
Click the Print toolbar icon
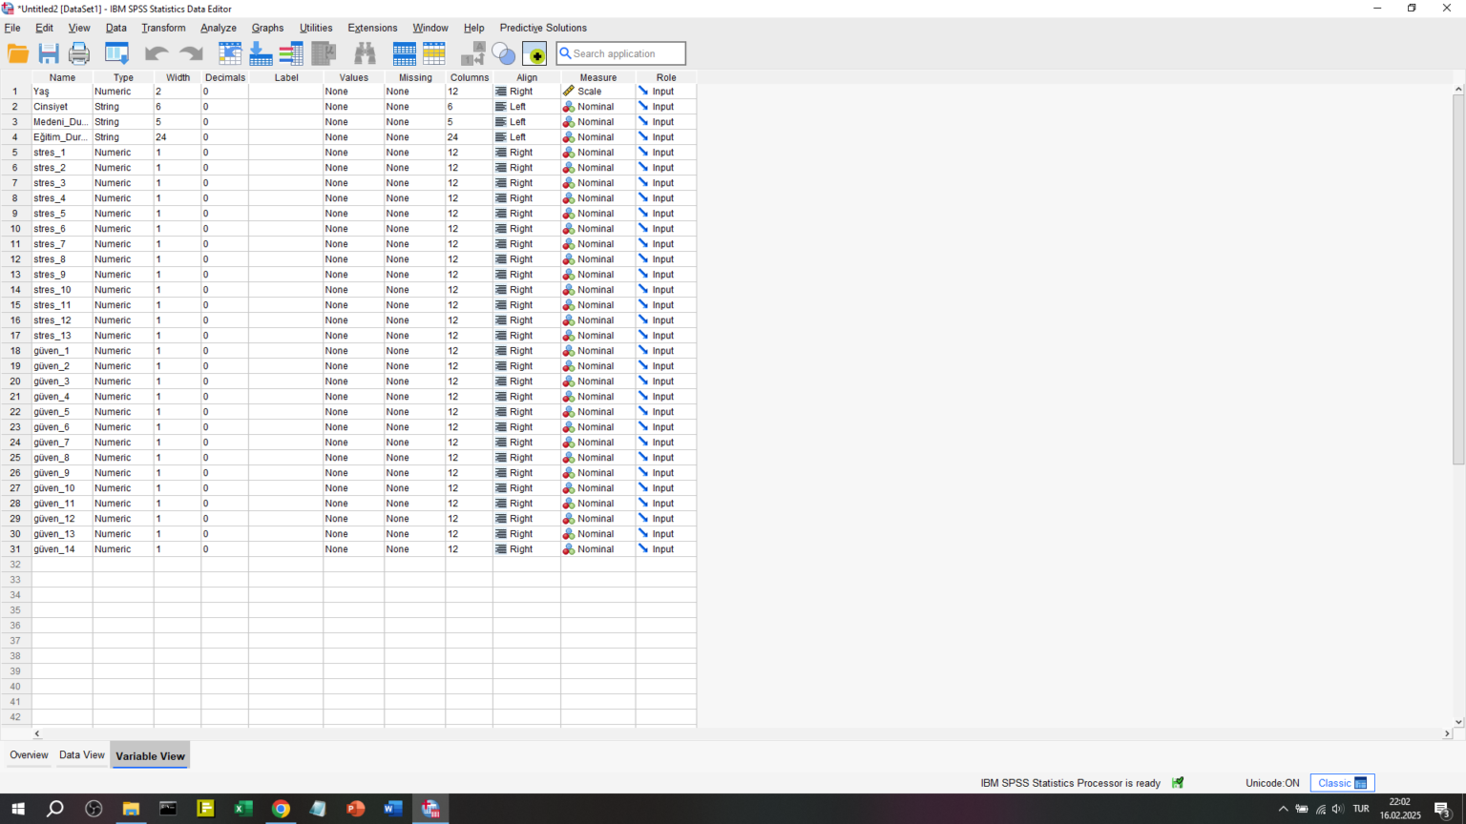click(78, 53)
